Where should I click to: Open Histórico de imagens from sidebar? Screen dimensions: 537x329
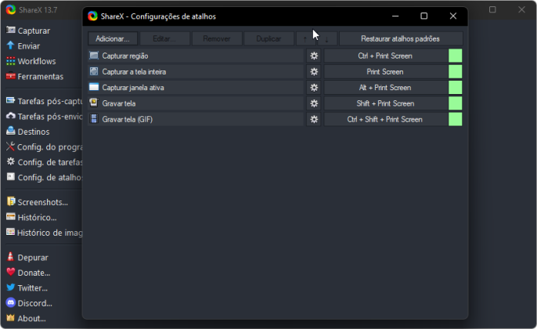point(44,233)
